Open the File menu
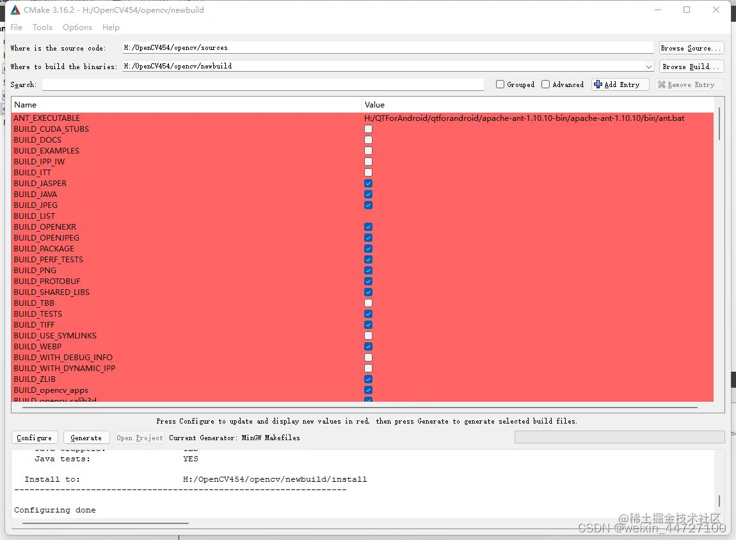 pyautogui.click(x=16, y=27)
